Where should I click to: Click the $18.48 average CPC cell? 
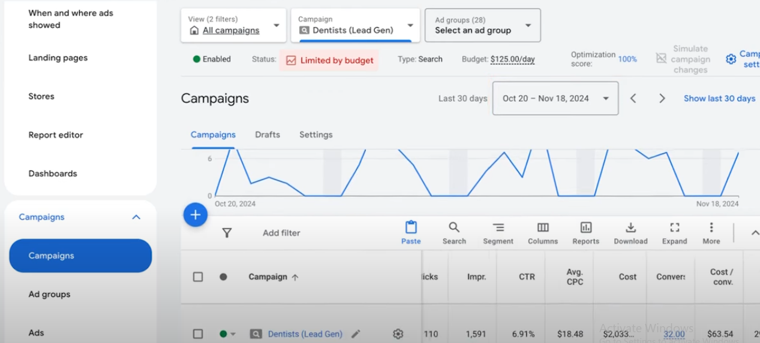coord(571,334)
